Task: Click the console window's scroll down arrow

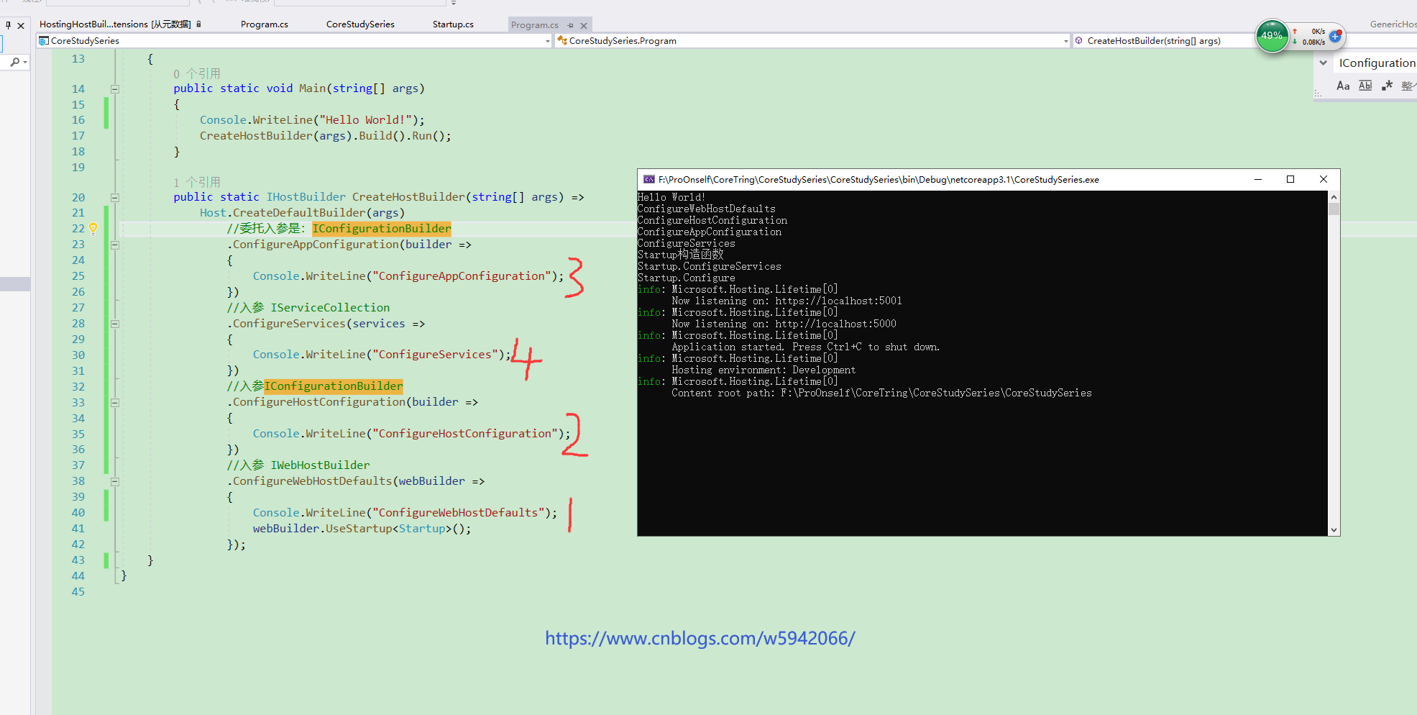Action: point(1334,529)
